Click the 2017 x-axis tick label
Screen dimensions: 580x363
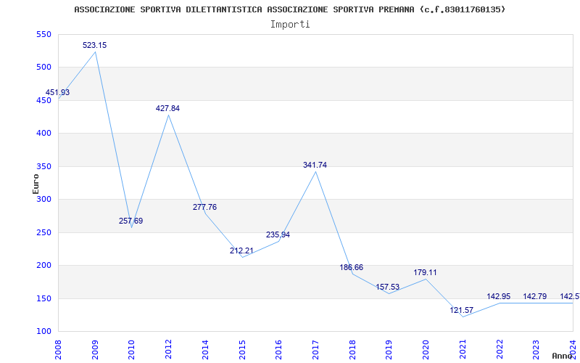(315, 350)
